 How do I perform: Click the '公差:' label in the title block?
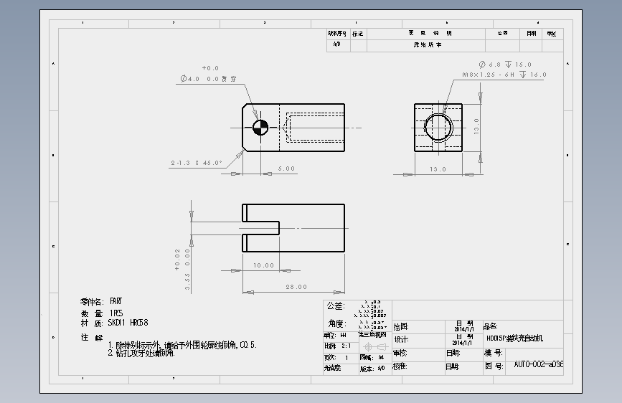click(336, 305)
